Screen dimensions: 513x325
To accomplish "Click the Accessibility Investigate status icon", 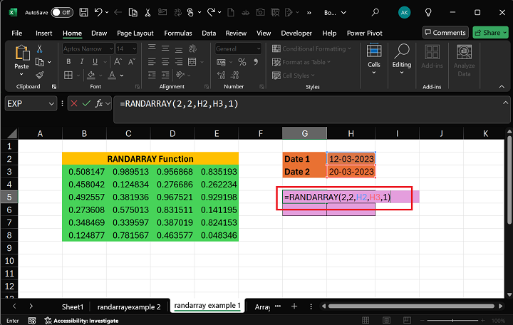I will tap(48, 321).
